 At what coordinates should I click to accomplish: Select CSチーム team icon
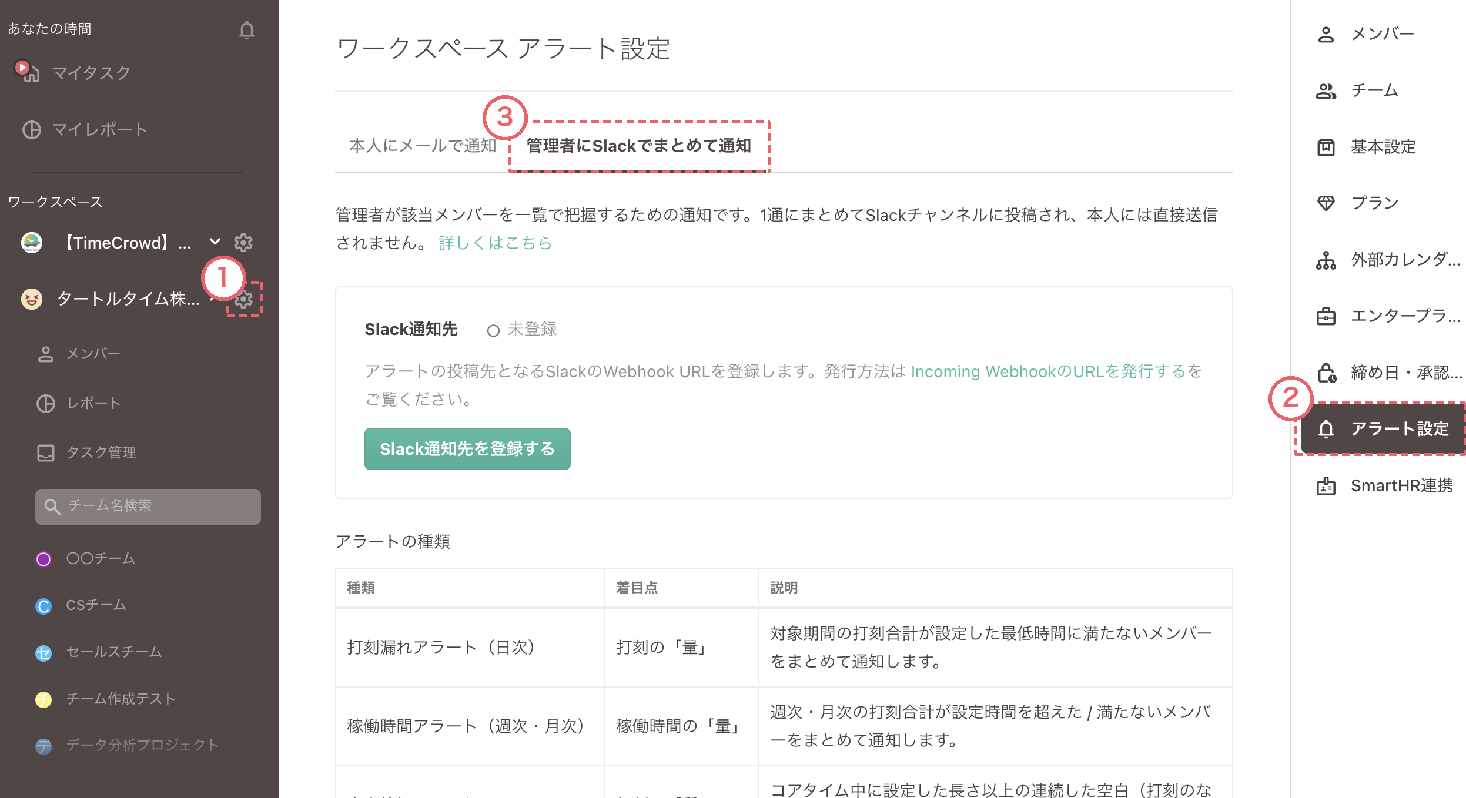(43, 606)
